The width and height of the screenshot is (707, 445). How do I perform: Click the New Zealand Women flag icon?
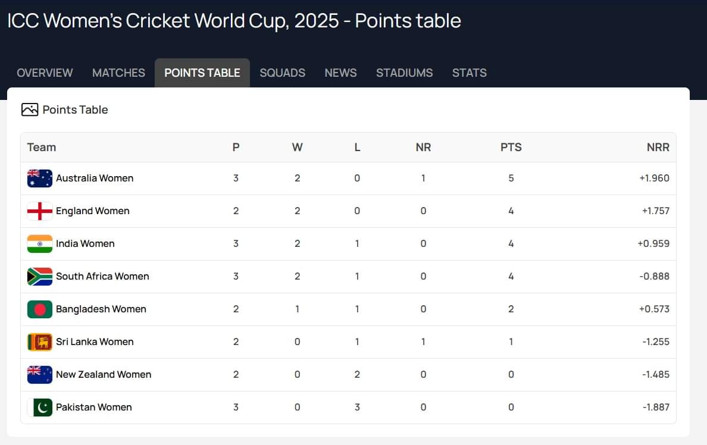point(40,375)
